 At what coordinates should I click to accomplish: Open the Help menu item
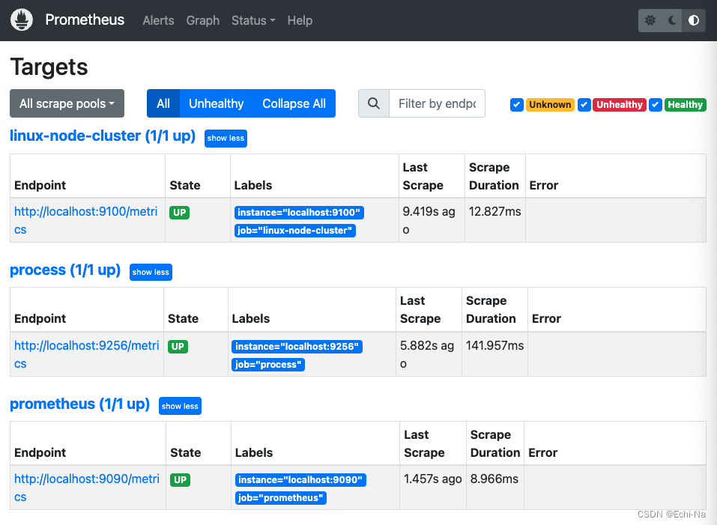point(300,20)
